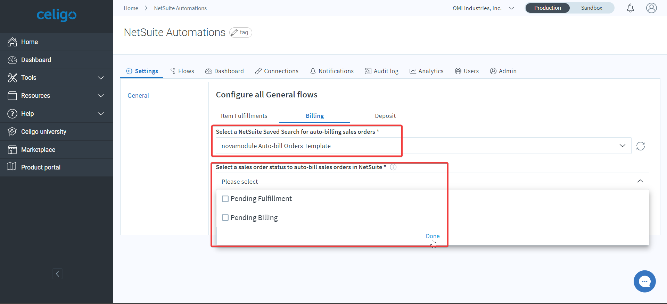This screenshot has height=304, width=667.
Task: Select General in settings section list
Action: click(138, 96)
